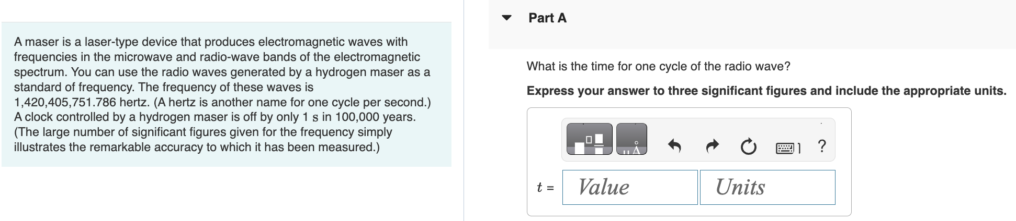The height and width of the screenshot is (221, 1016).
Task: Focus the Value input field
Action: click(630, 187)
